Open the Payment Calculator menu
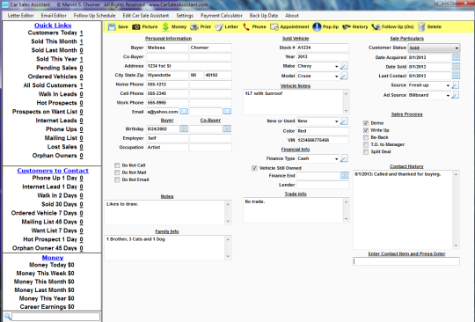Image resolution: width=475 pixels, height=322 pixels. coord(221,16)
